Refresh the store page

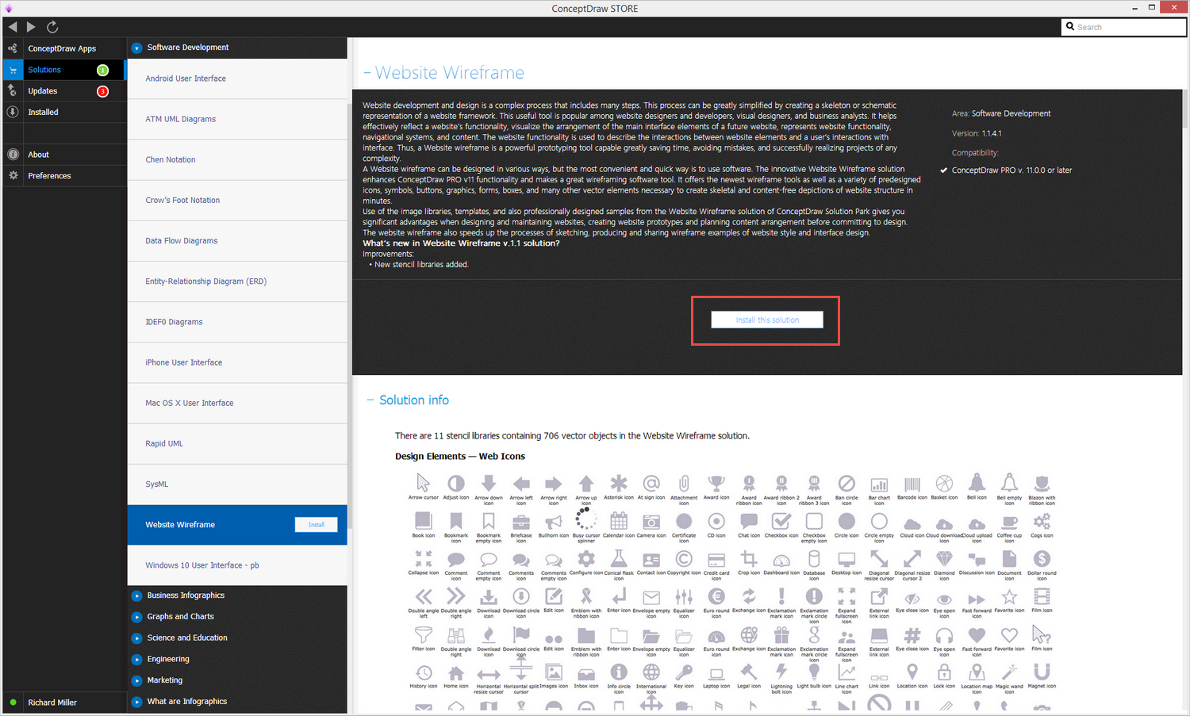[x=52, y=27]
